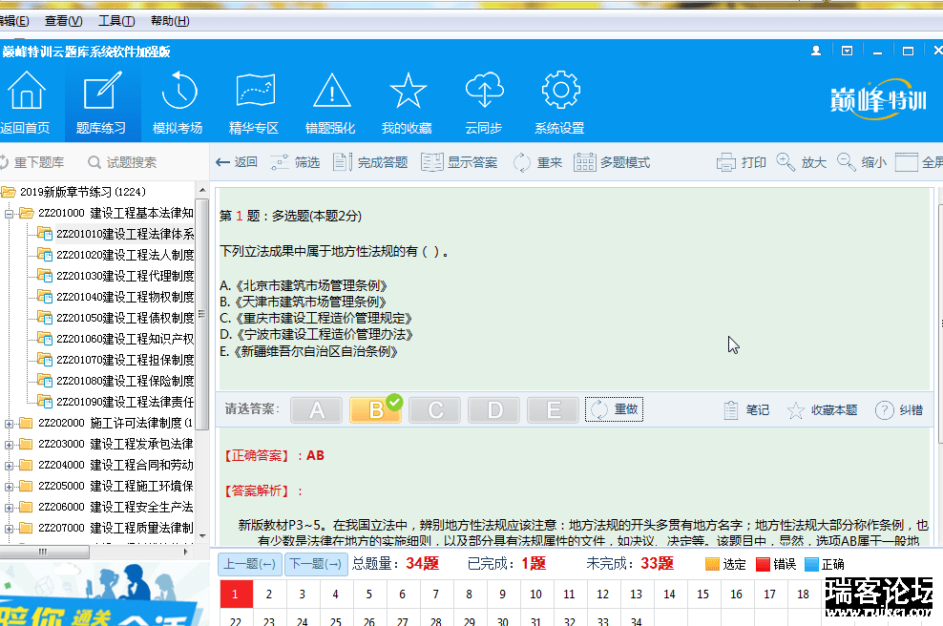Switch to 多题模式 multi-question mode
943x626 pixels.
[x=612, y=162]
